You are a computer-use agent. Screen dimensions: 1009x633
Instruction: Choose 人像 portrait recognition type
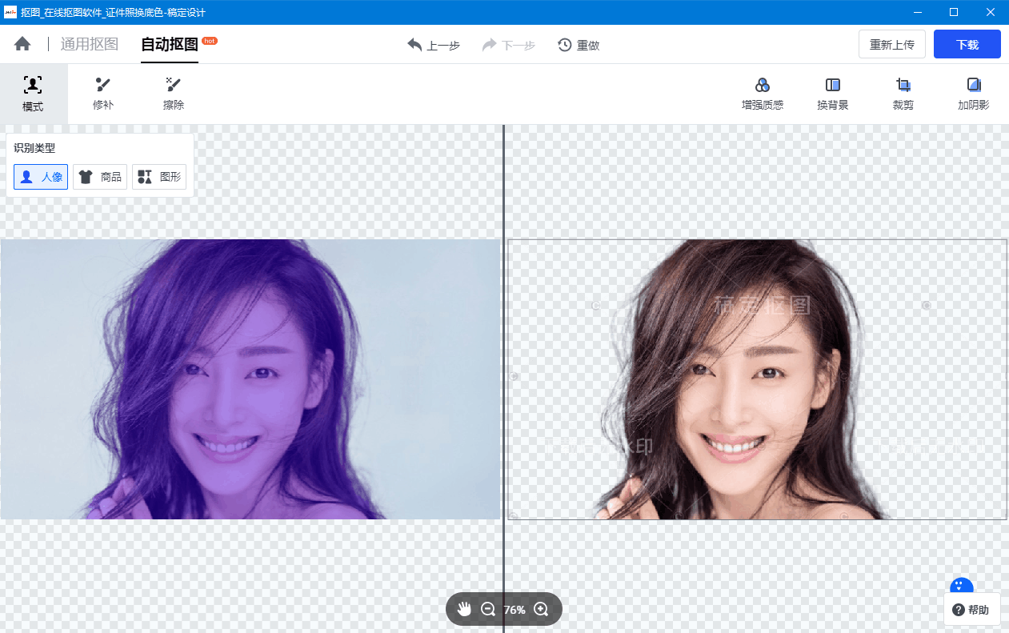tap(41, 177)
